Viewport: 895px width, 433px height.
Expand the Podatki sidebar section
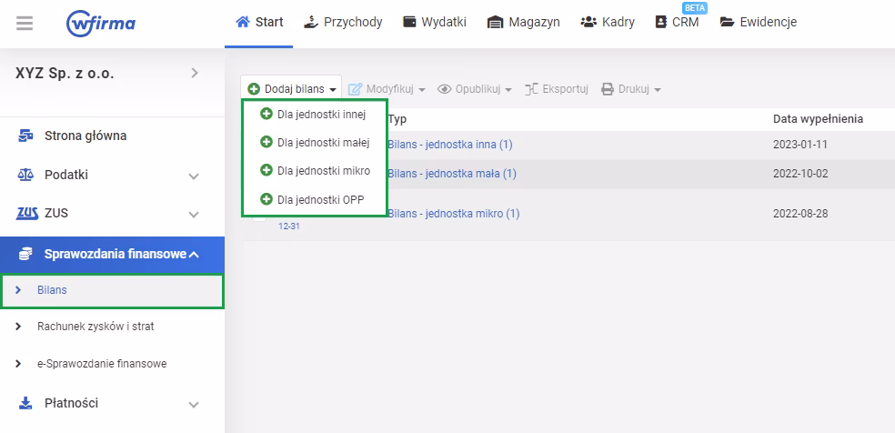[193, 176]
